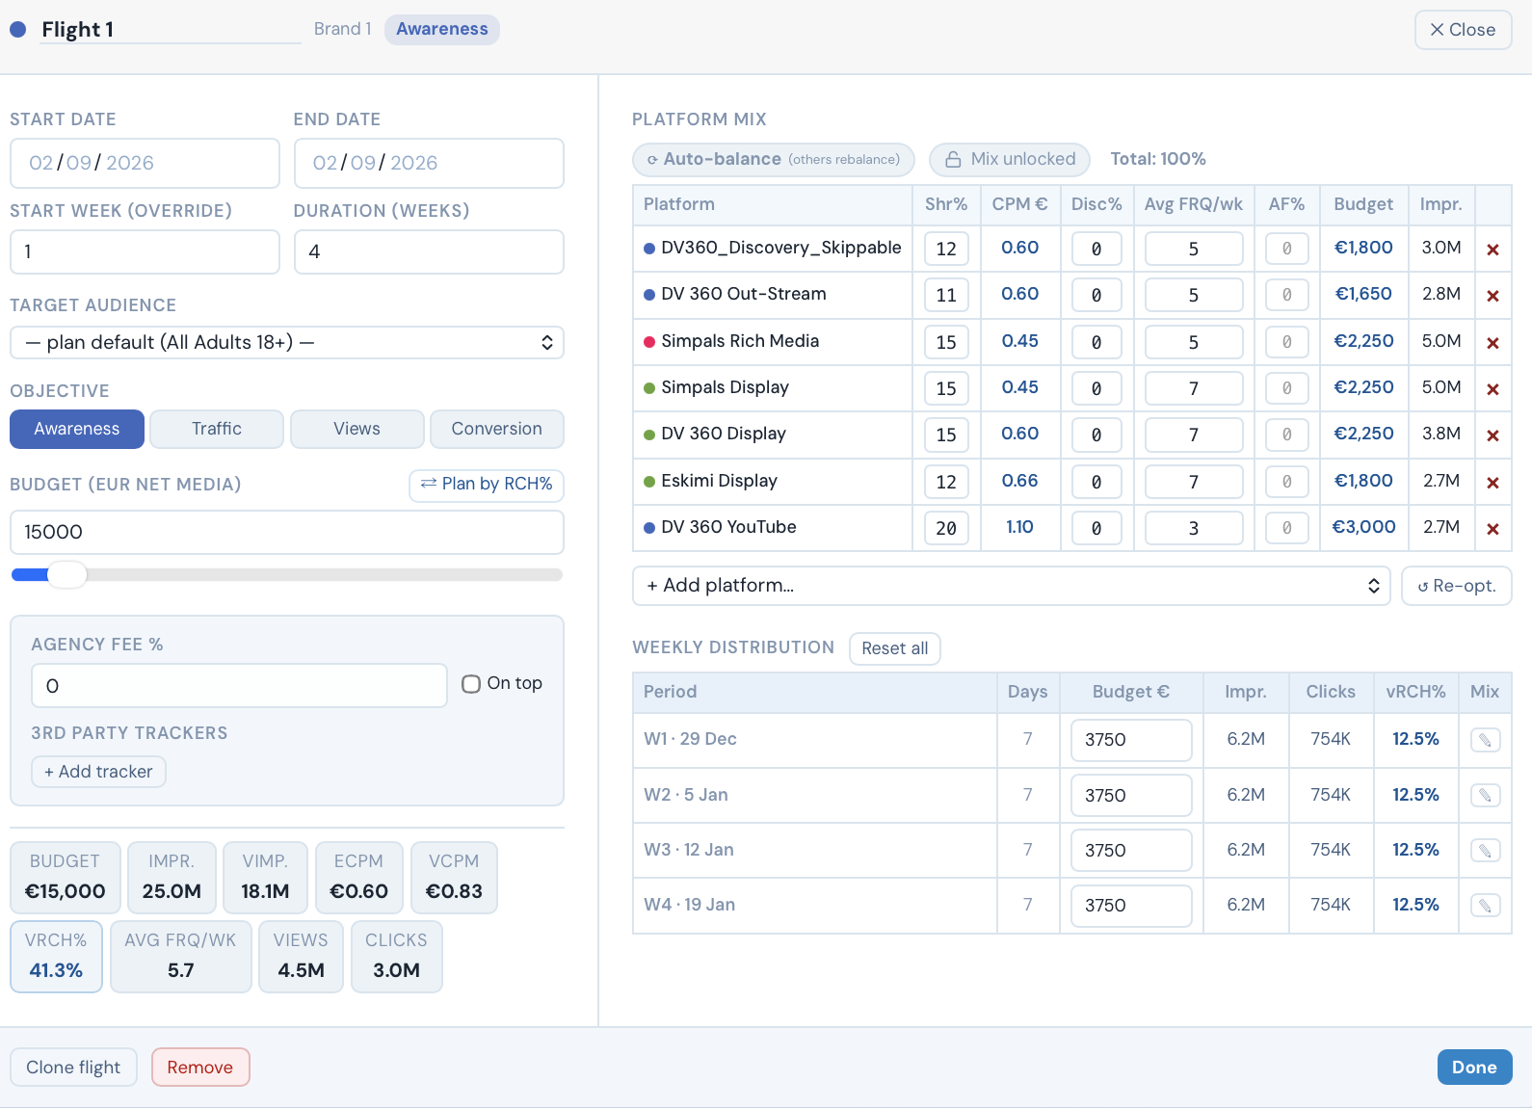Click the Re-opt. button
The width and height of the screenshot is (1532, 1108).
tap(1456, 586)
